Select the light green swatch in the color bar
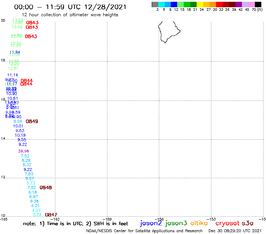The height and width of the screenshot is (234, 266). point(180,4)
